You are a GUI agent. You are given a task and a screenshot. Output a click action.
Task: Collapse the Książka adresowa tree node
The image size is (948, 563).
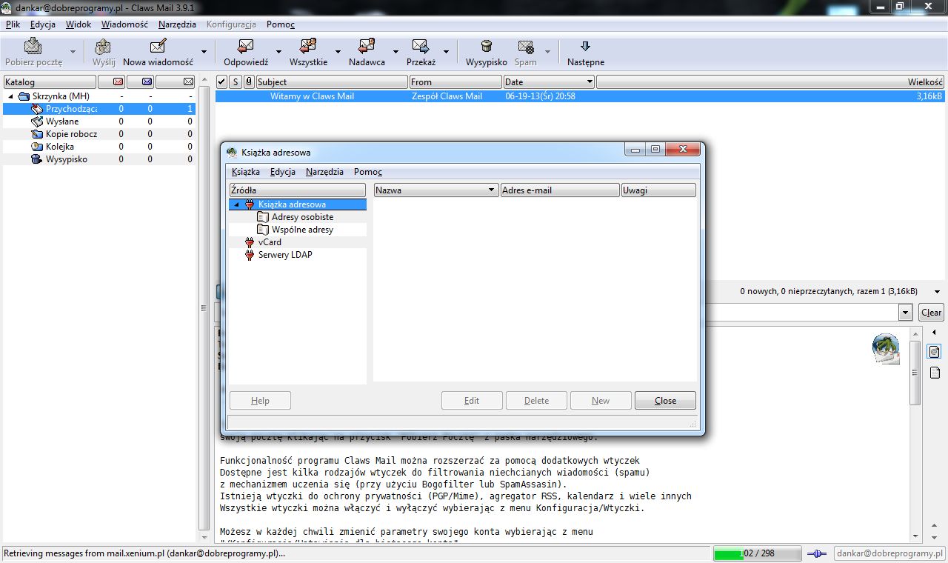tap(236, 204)
